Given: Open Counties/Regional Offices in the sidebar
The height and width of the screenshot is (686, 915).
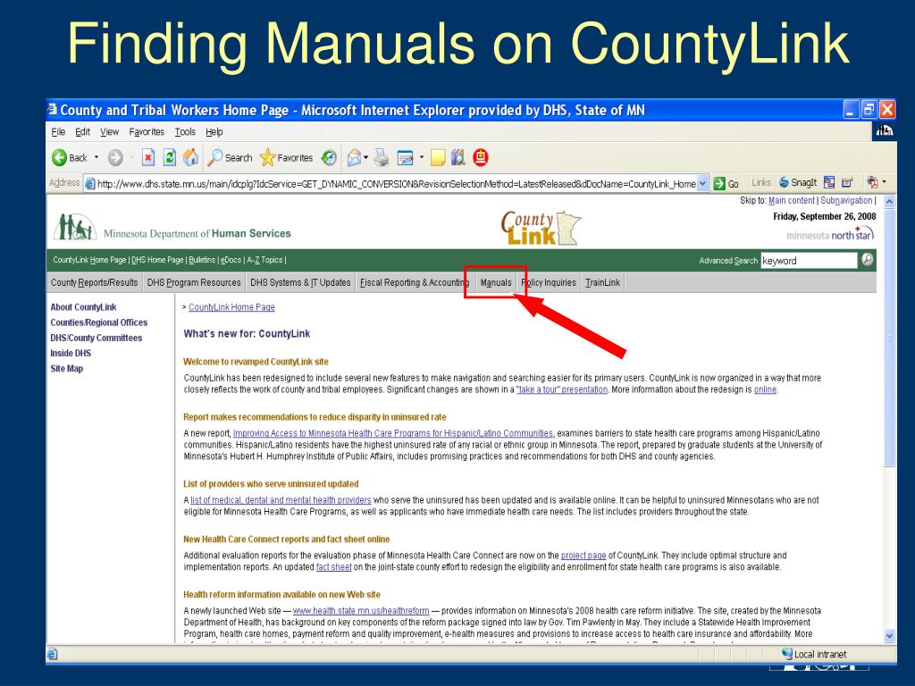Looking at the screenshot, I should (98, 322).
